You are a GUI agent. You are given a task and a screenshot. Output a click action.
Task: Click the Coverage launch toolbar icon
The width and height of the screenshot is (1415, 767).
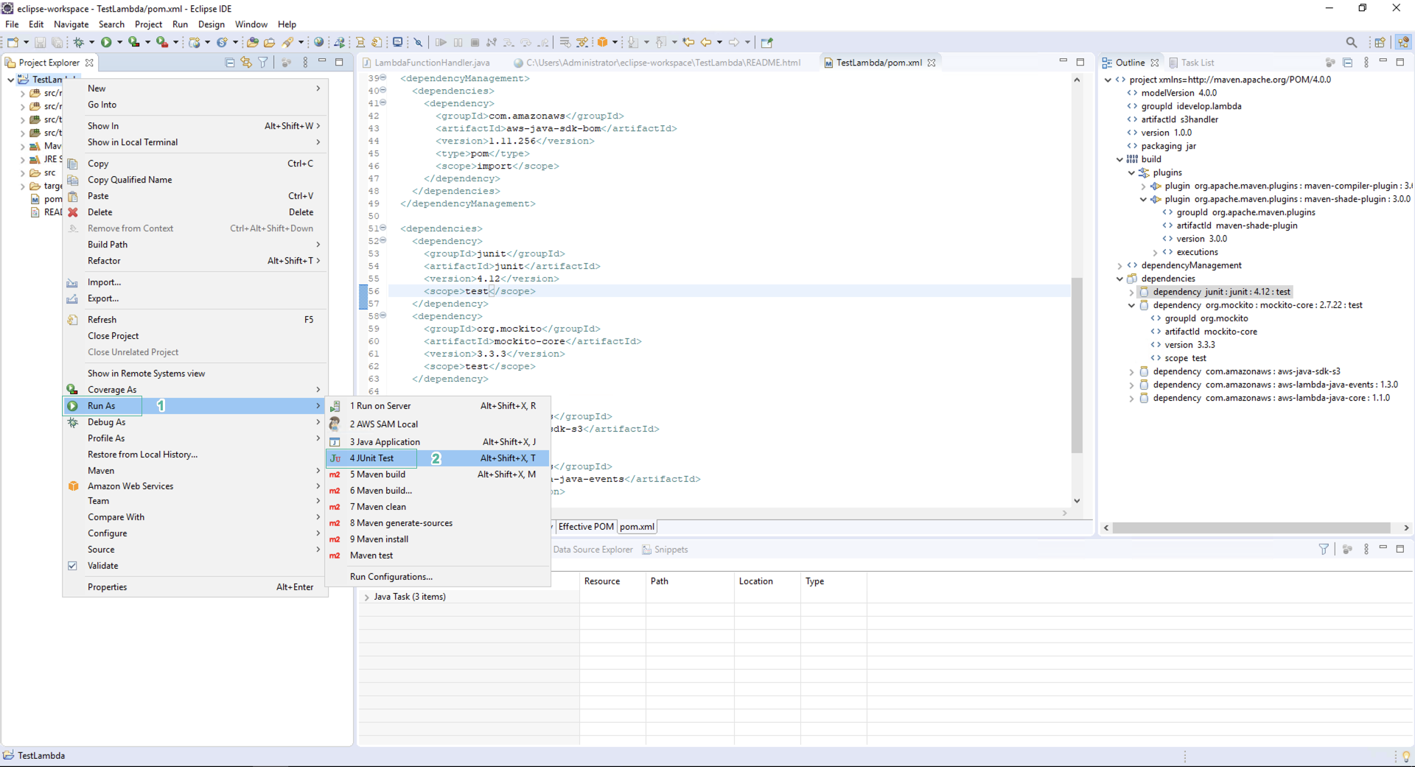(133, 43)
